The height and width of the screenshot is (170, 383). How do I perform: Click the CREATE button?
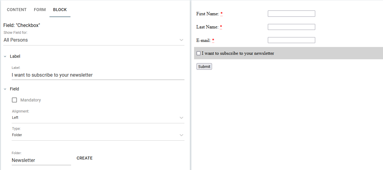pyautogui.click(x=85, y=158)
